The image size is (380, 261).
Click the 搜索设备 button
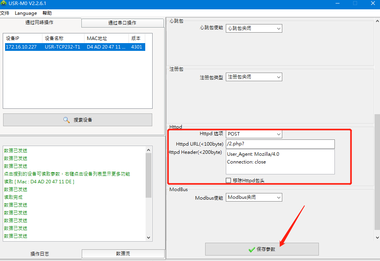(x=77, y=120)
